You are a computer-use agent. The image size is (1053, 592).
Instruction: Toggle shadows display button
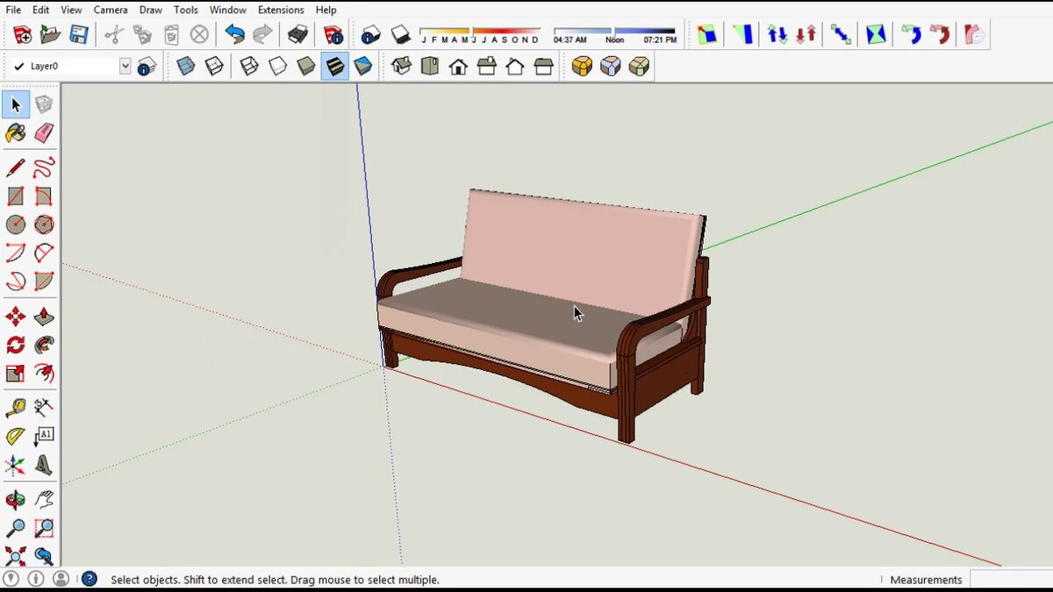pyautogui.click(x=400, y=35)
